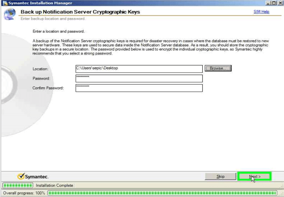
Task: Proceed with the Next button
Action: click(254, 176)
